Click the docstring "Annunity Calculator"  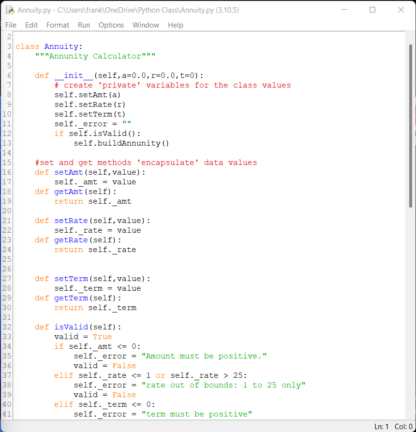tap(95, 56)
